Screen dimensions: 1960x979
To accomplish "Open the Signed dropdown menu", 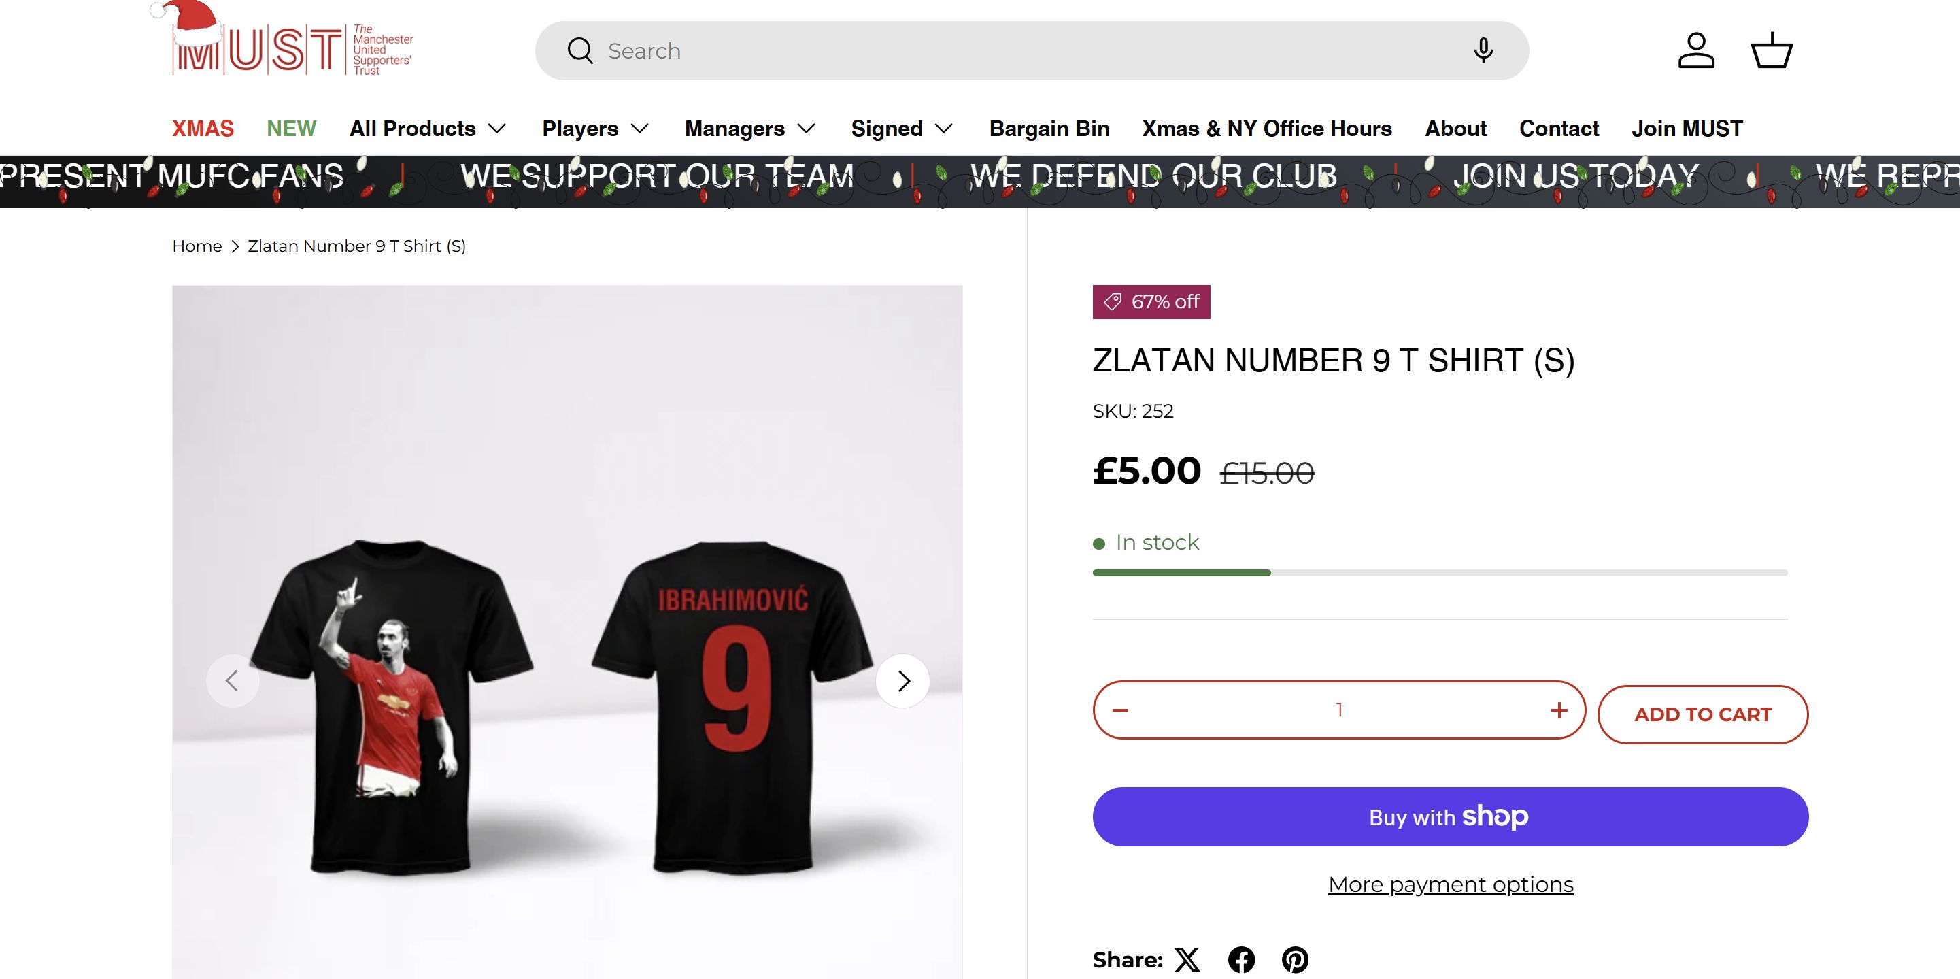I will (x=902, y=129).
